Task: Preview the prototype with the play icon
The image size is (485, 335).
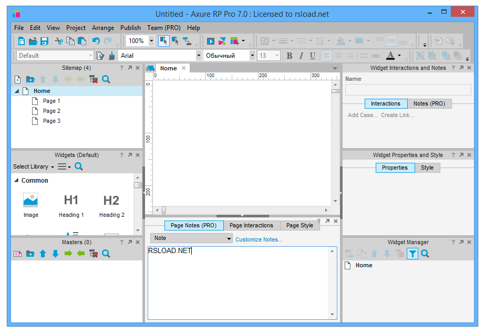Action: pyautogui.click(x=211, y=41)
